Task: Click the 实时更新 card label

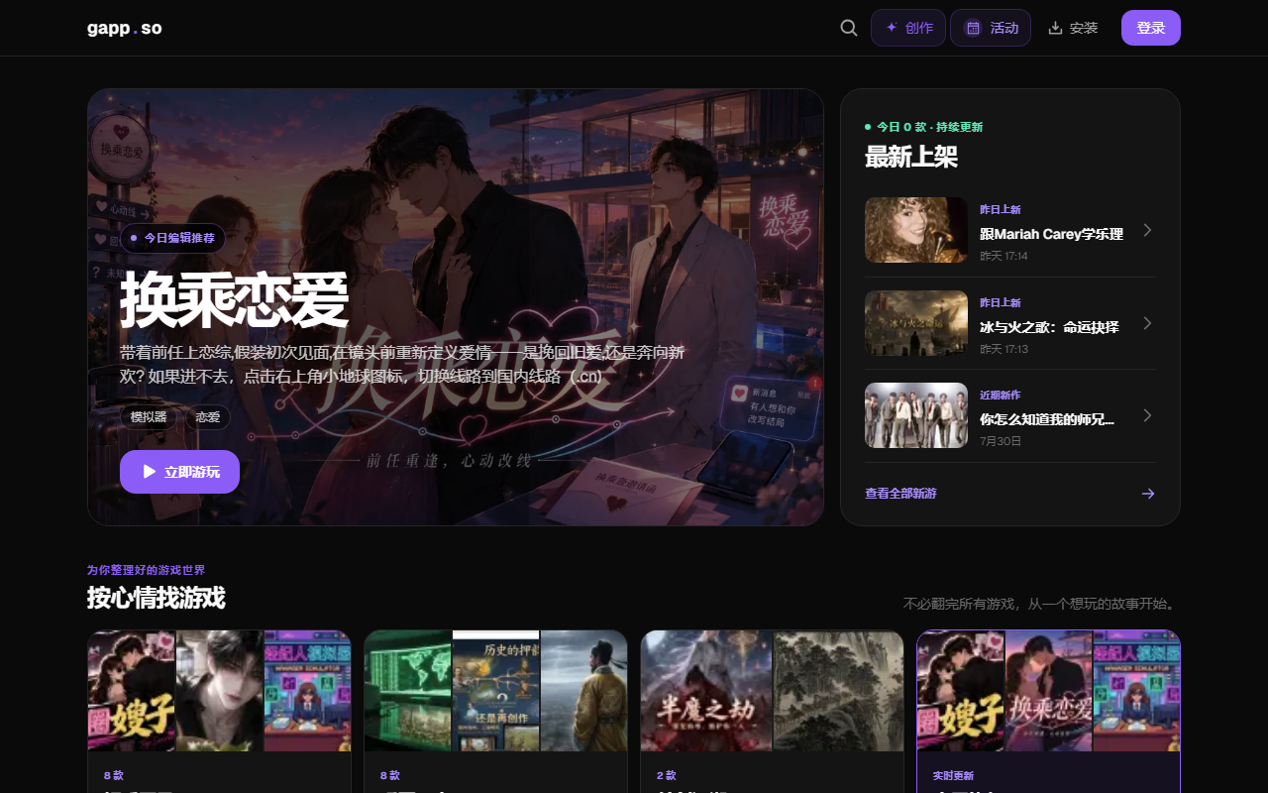Action: [953, 775]
